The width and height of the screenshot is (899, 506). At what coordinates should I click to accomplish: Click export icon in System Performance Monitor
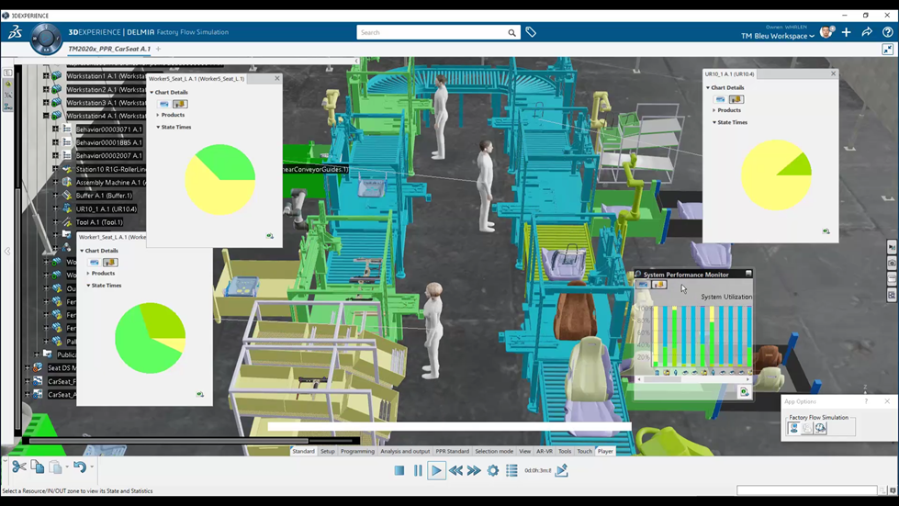point(744,392)
